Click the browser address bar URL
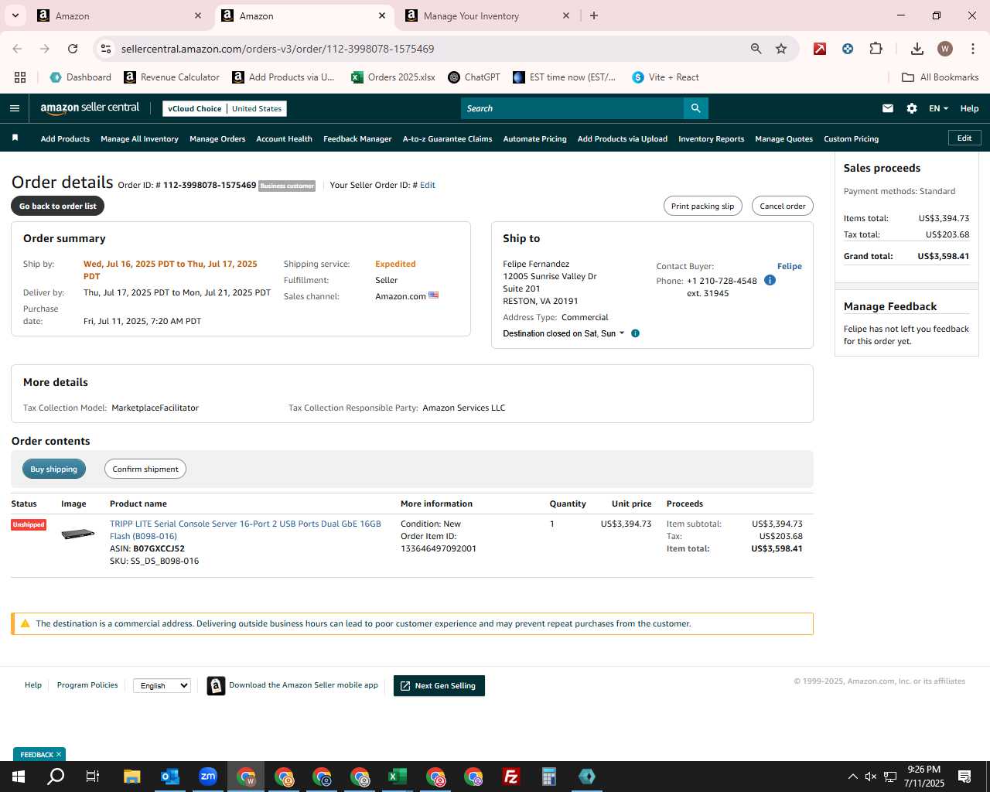Image resolution: width=990 pixels, height=792 pixels. point(278,49)
